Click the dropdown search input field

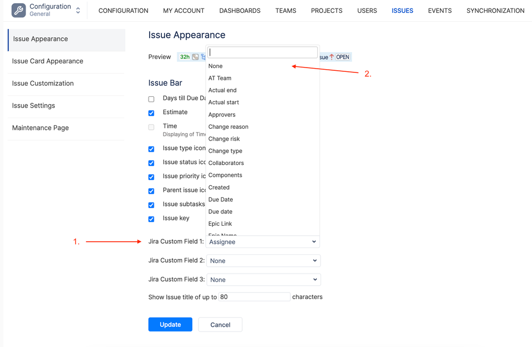(x=263, y=52)
